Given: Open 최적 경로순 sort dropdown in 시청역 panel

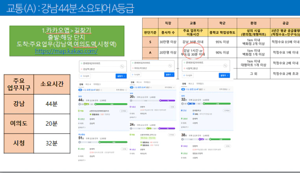Looking at the screenshot, I should 225,89.
